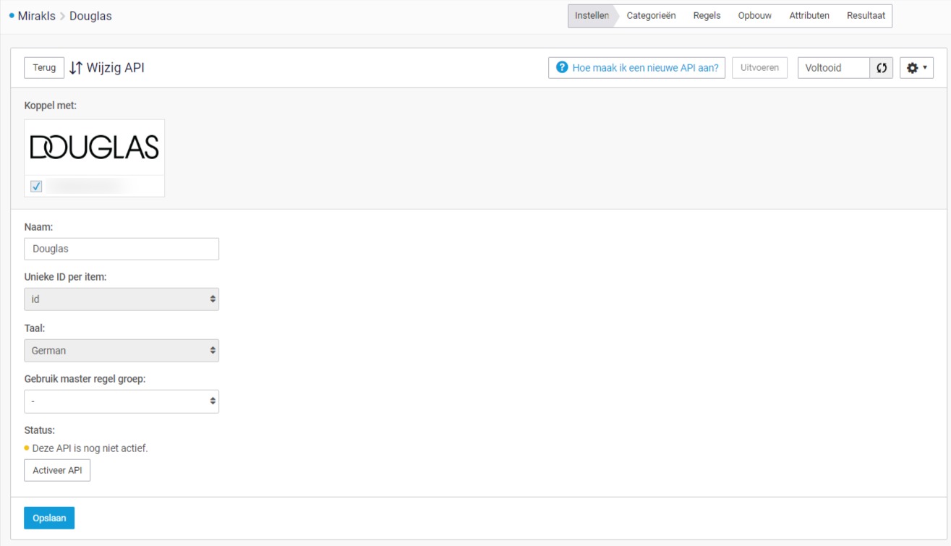Viewport: 951px width, 546px height.
Task: Click the refresh status icon next to Voltooid
Action: 881,68
